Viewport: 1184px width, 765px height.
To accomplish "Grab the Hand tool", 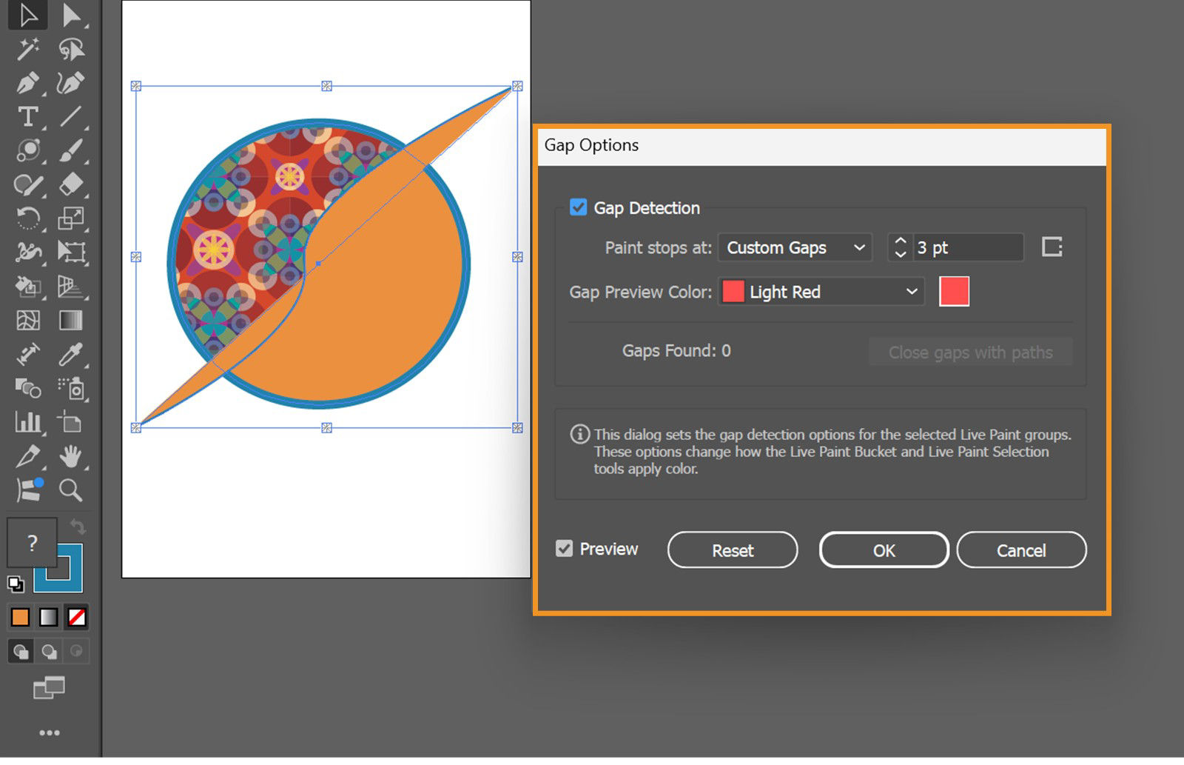I will tap(72, 456).
